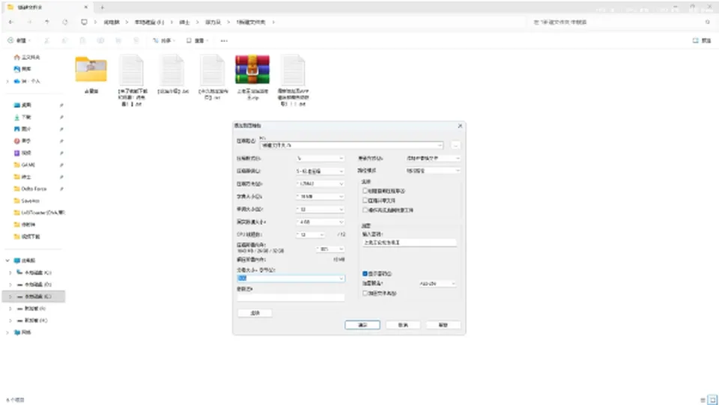
Task: Click the parameters text field in dialog
Action: (291, 298)
